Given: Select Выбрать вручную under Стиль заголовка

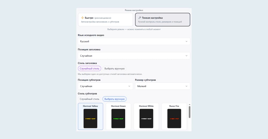Looking at the screenshot, I should [x=114, y=68].
